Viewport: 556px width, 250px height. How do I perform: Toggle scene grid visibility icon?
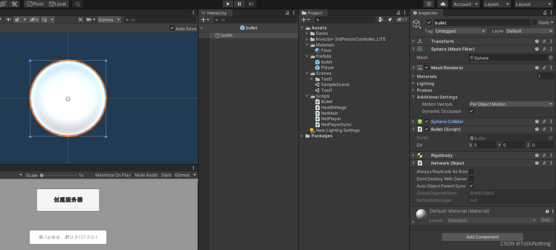pyautogui.click(x=44, y=20)
